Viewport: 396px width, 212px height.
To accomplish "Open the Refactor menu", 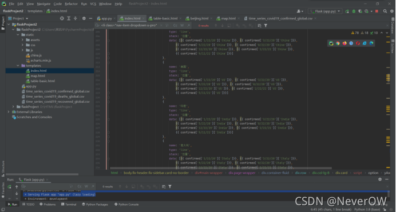I will 71,4.
